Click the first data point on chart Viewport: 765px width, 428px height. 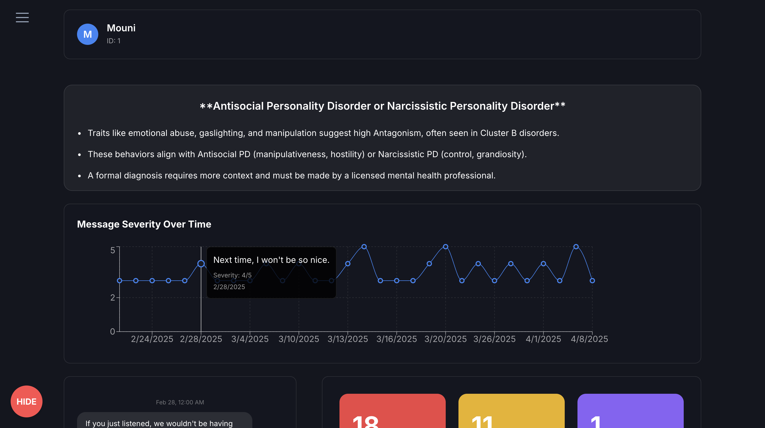pos(119,280)
